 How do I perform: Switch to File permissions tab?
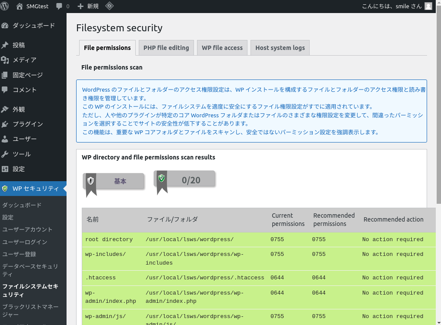(x=107, y=48)
